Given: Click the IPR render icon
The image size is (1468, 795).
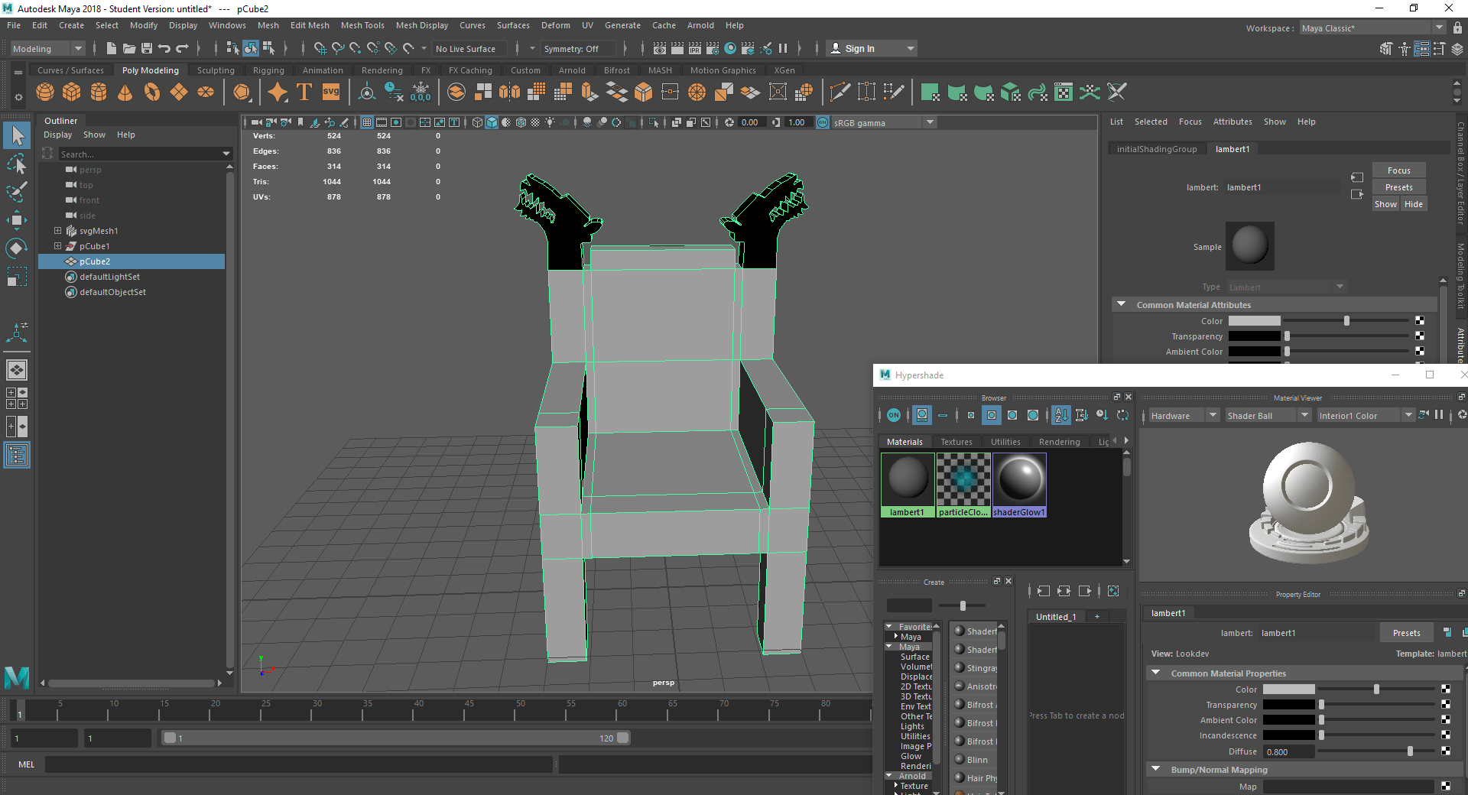Looking at the screenshot, I should 695,48.
